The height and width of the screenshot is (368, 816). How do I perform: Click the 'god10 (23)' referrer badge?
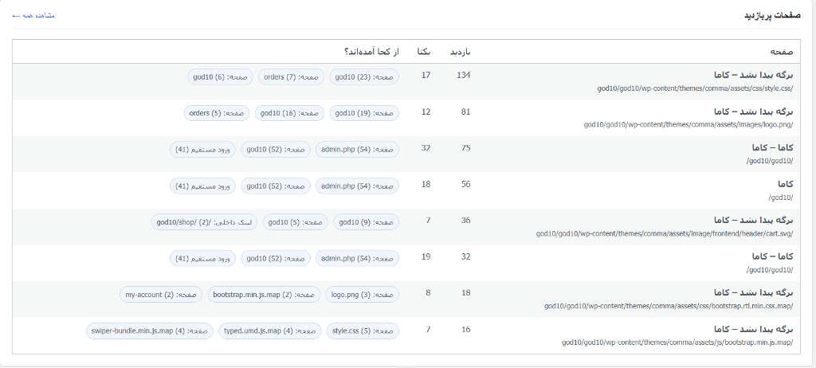364,77
